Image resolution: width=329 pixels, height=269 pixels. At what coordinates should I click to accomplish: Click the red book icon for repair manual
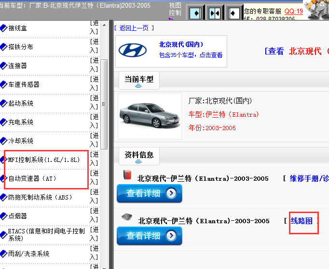(x=127, y=175)
